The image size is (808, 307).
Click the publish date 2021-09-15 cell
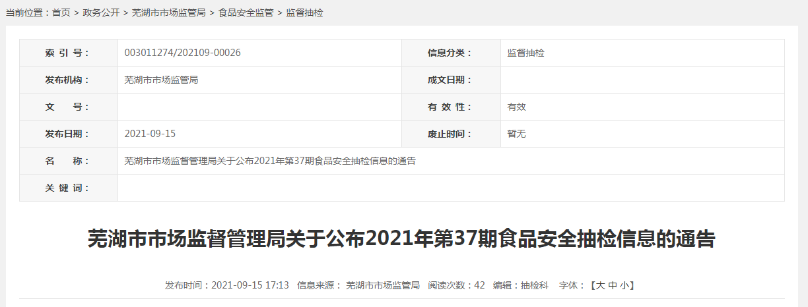[x=259, y=134]
